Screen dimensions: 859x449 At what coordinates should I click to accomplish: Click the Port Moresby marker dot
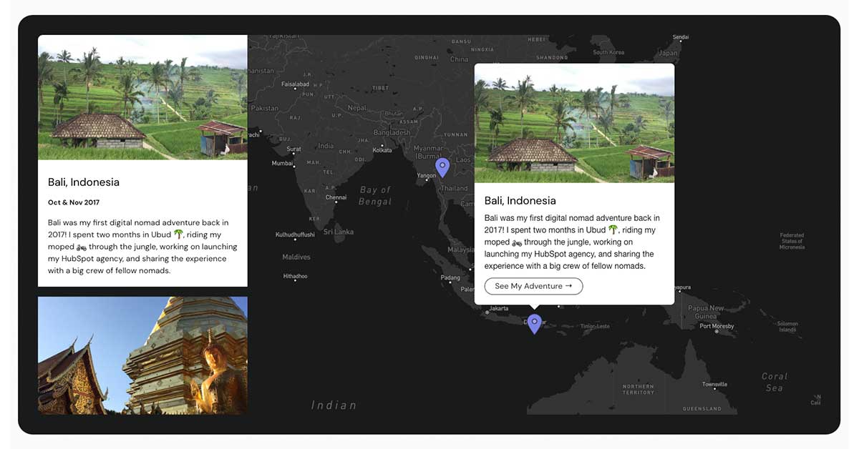[717, 332]
